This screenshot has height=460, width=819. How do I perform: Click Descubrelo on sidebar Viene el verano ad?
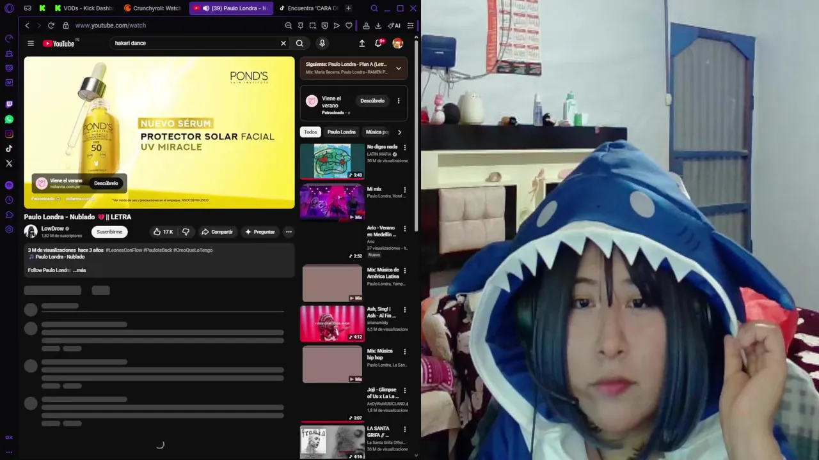tap(372, 101)
